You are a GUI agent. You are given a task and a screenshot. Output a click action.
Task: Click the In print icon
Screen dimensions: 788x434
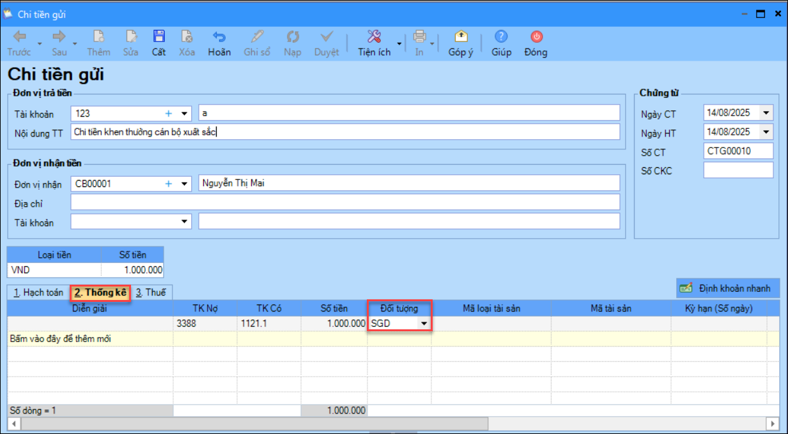point(419,37)
